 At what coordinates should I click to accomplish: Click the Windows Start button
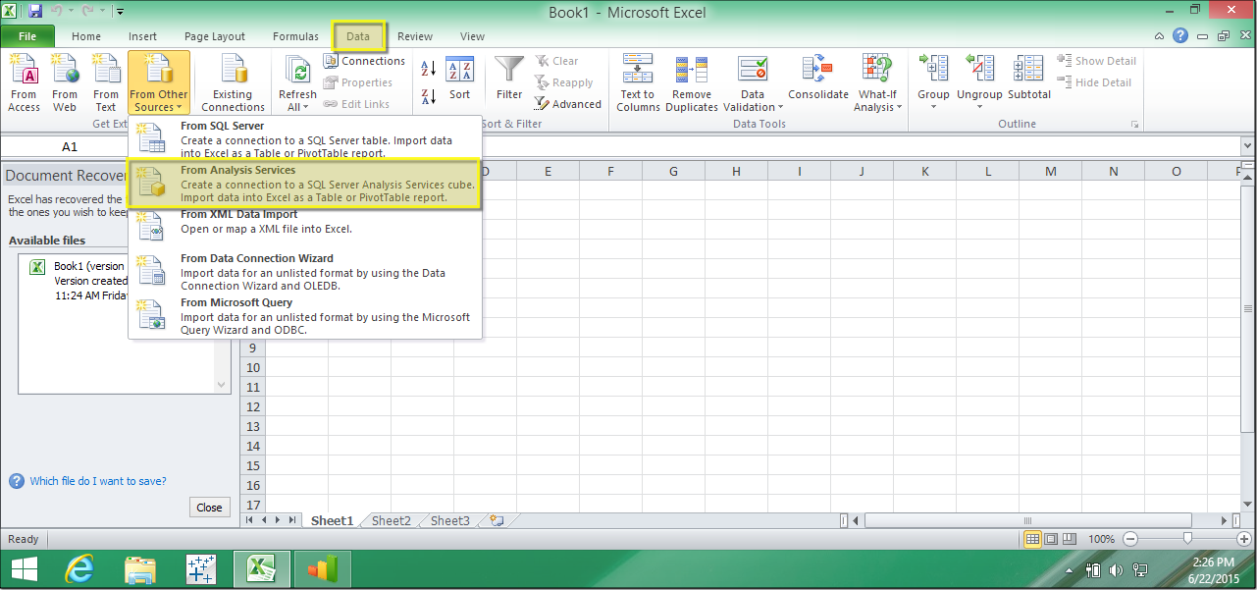24,568
